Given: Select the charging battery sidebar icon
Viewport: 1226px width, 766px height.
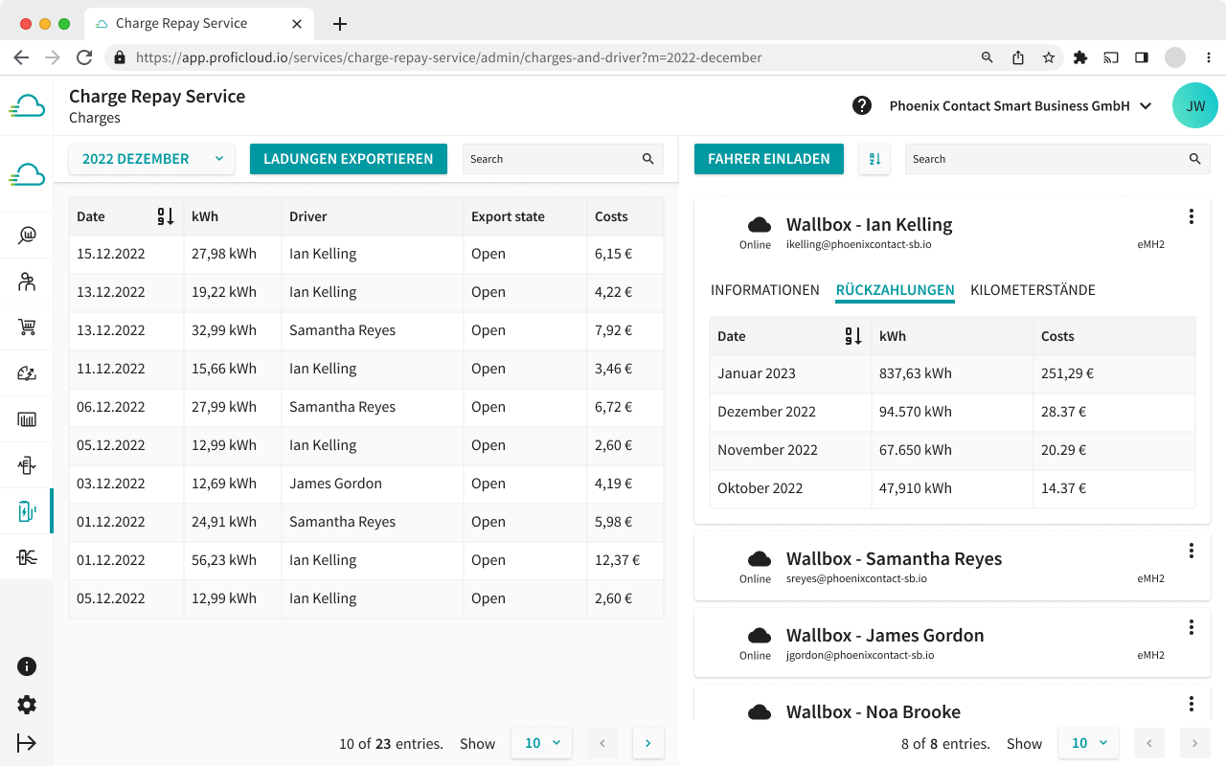Looking at the screenshot, I should point(27,511).
